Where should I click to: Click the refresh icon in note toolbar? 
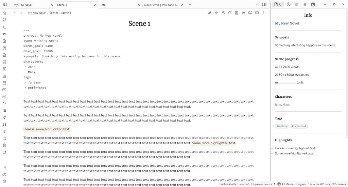230,13
